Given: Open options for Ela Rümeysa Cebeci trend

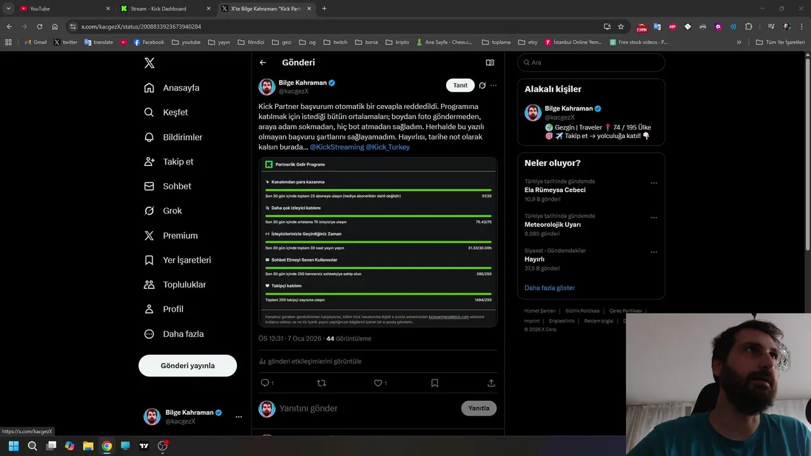Looking at the screenshot, I should point(654,183).
